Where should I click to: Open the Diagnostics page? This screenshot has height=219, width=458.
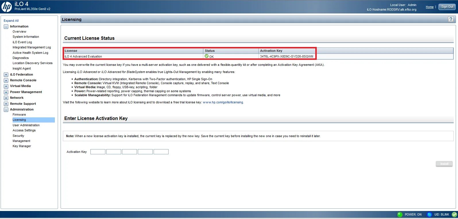click(x=21, y=58)
